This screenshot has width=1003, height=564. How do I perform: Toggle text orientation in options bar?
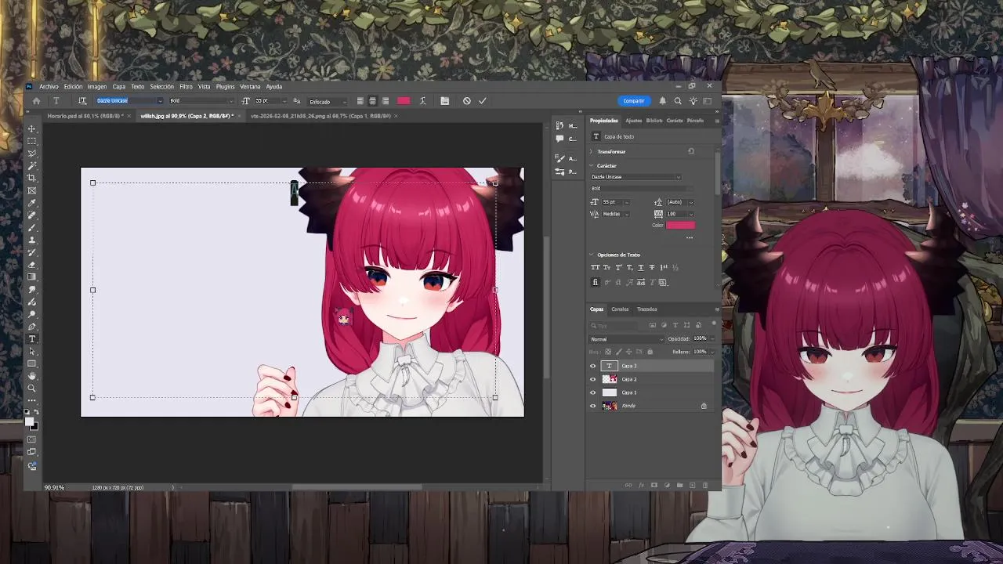82,100
